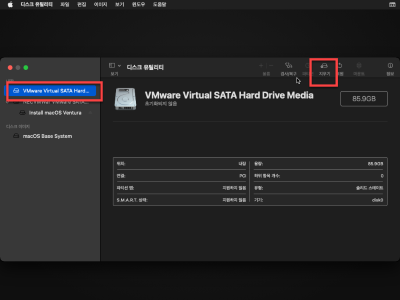Image resolution: width=400 pixels, height=300 pixels.
Task: Open the 파일 menu
Action: point(65,4)
